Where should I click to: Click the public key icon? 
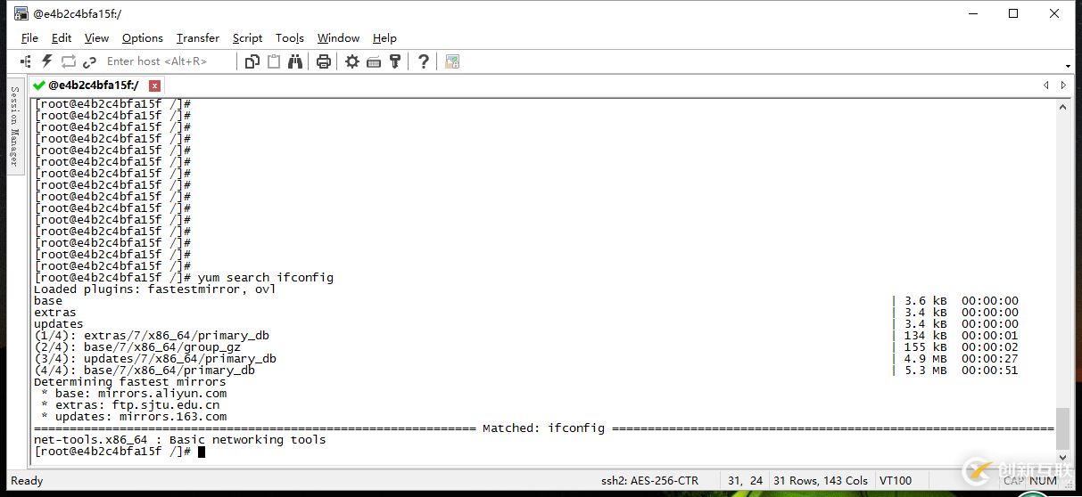click(395, 61)
